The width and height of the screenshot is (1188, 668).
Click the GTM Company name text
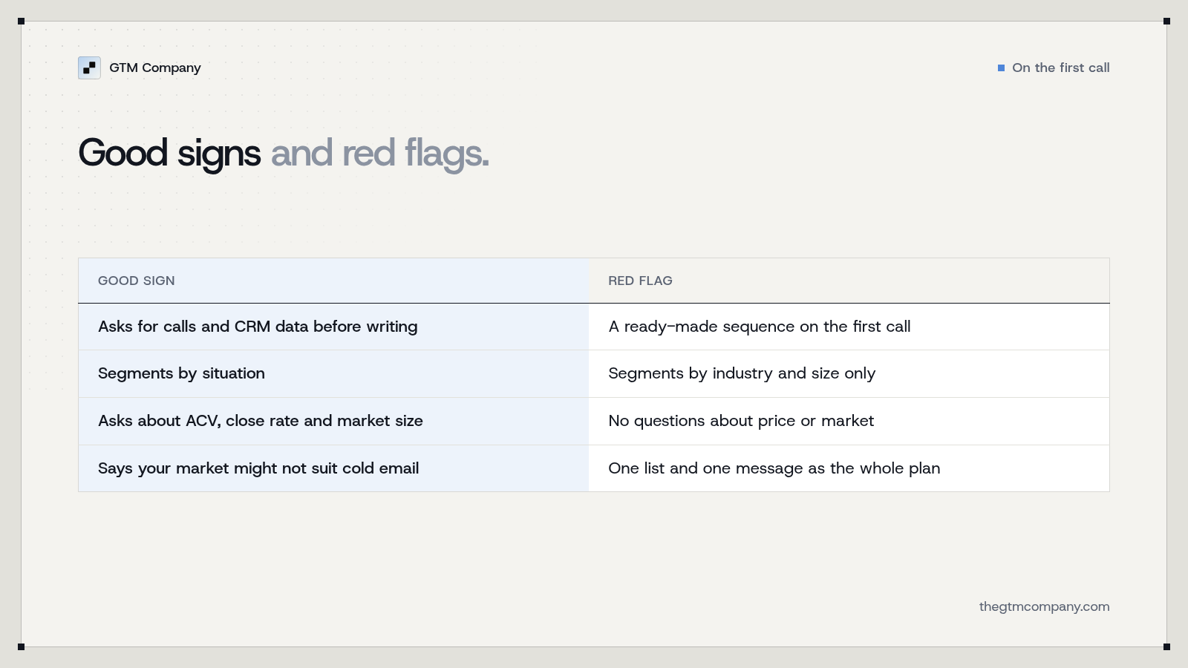(x=155, y=68)
